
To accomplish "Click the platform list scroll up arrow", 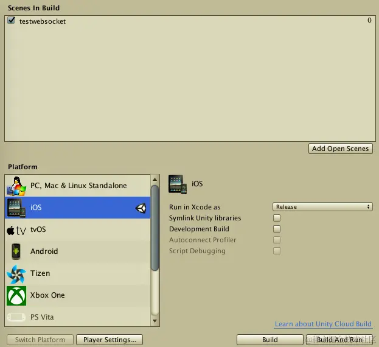I will [155, 180].
